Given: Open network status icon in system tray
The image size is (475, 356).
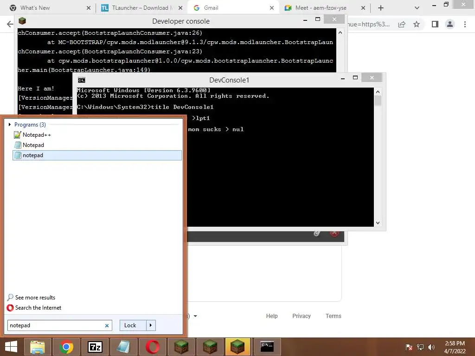Looking at the screenshot, I should pyautogui.click(x=420, y=347).
